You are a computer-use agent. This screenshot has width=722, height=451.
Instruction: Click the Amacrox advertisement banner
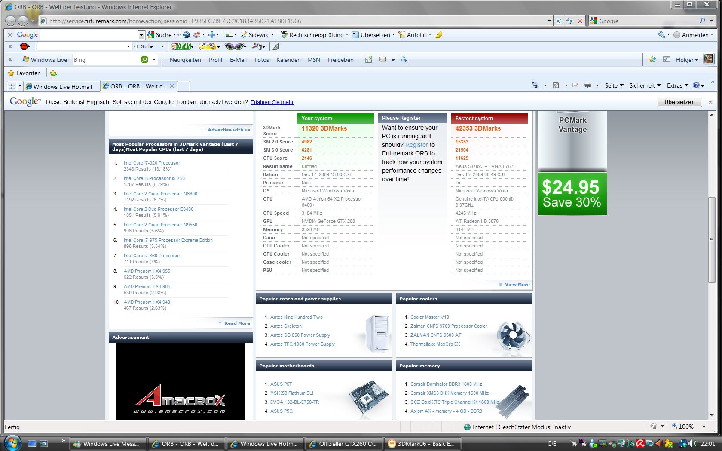coord(180,381)
